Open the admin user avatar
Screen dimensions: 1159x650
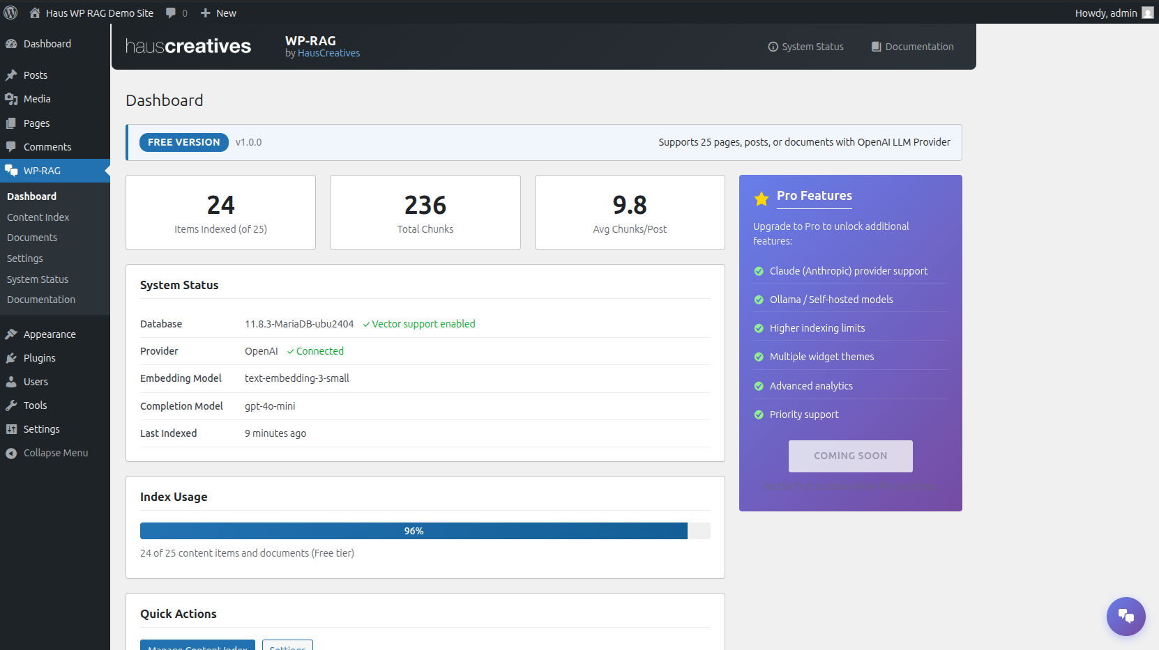(1148, 13)
